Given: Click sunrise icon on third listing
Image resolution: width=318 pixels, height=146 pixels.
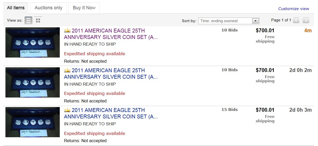Looking at the screenshot, I should coord(67,110).
